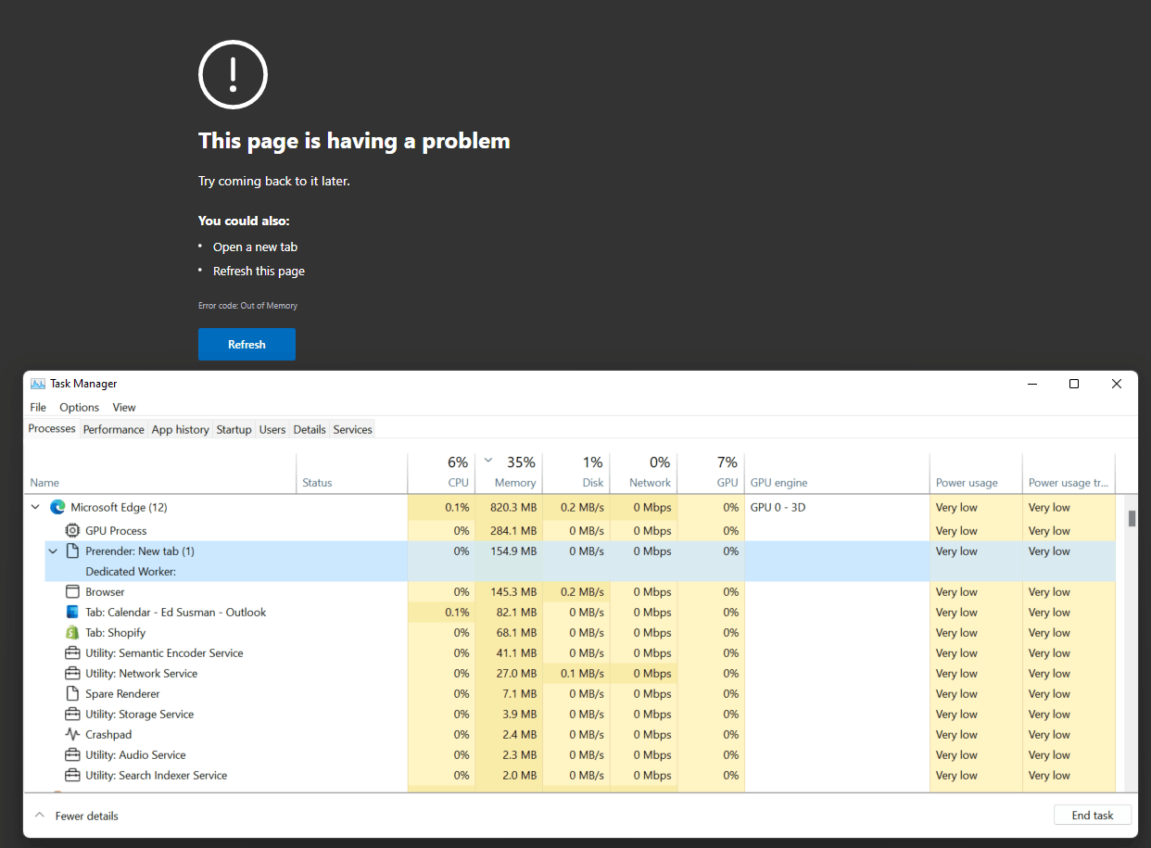Collapse the Prerender: New tab entry
1151x848 pixels.
[52, 551]
